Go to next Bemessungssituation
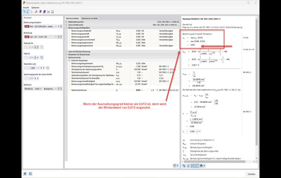The image size is (281, 178). tap(61, 27)
